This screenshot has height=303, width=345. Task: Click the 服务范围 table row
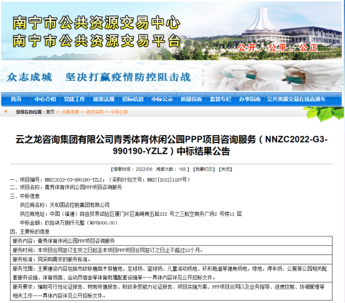point(171,273)
